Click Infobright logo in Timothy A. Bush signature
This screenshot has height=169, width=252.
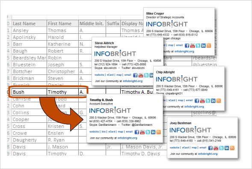click(110, 110)
